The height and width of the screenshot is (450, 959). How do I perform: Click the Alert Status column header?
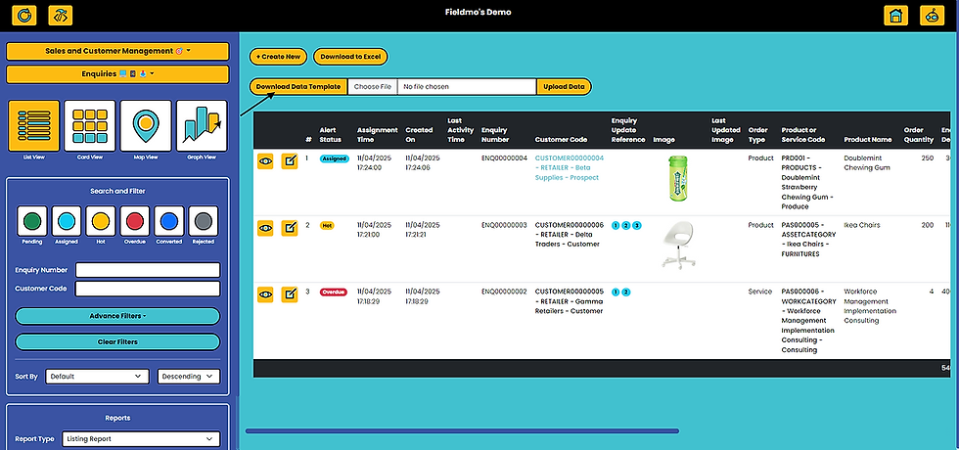point(331,135)
